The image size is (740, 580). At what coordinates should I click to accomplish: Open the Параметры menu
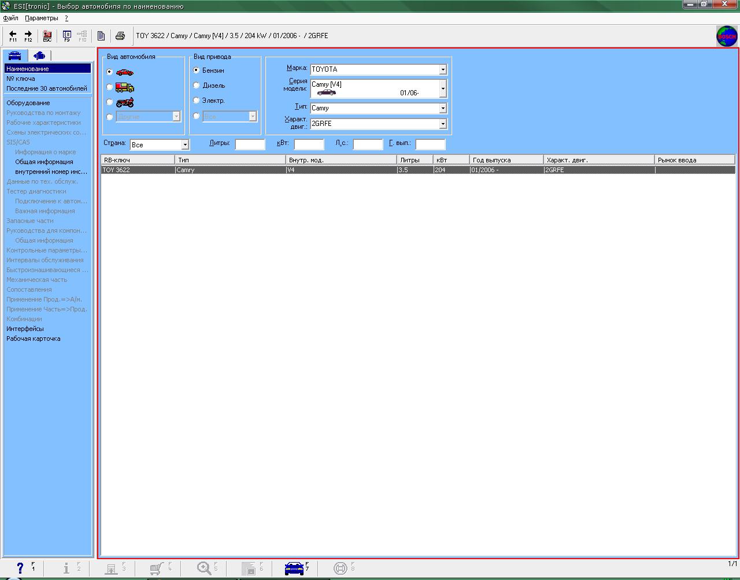(42, 18)
